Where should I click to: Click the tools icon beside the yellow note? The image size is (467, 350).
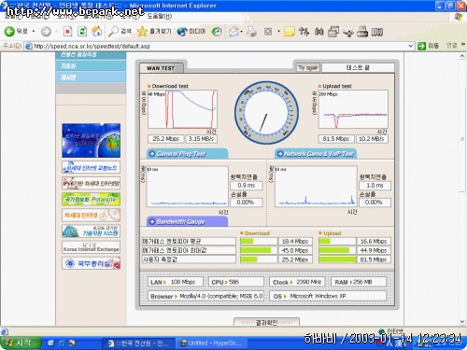coord(304,32)
